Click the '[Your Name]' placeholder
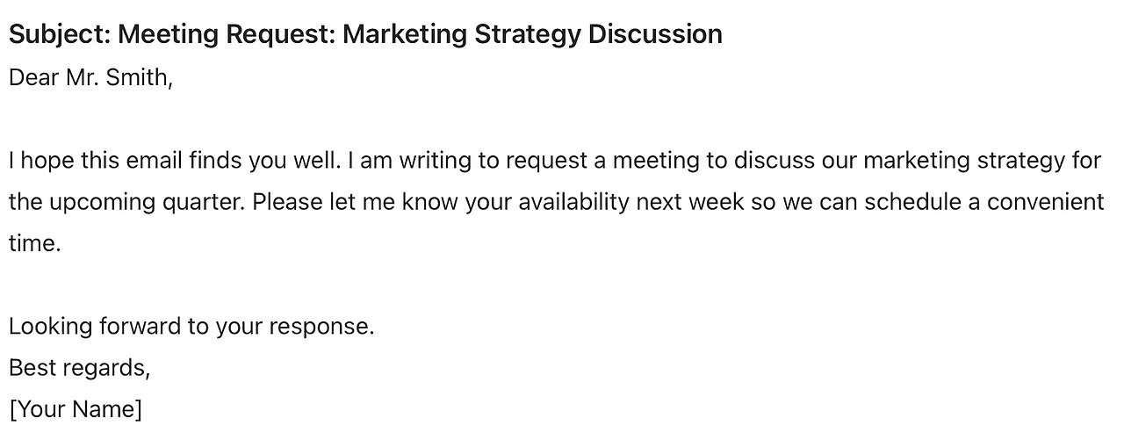 (x=76, y=409)
